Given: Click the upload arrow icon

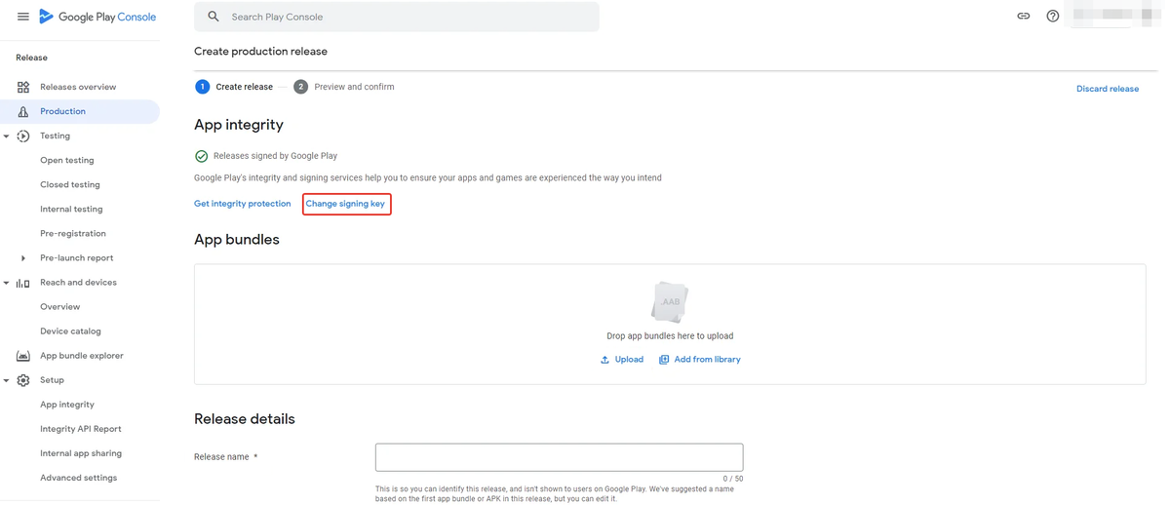Looking at the screenshot, I should [x=604, y=360].
